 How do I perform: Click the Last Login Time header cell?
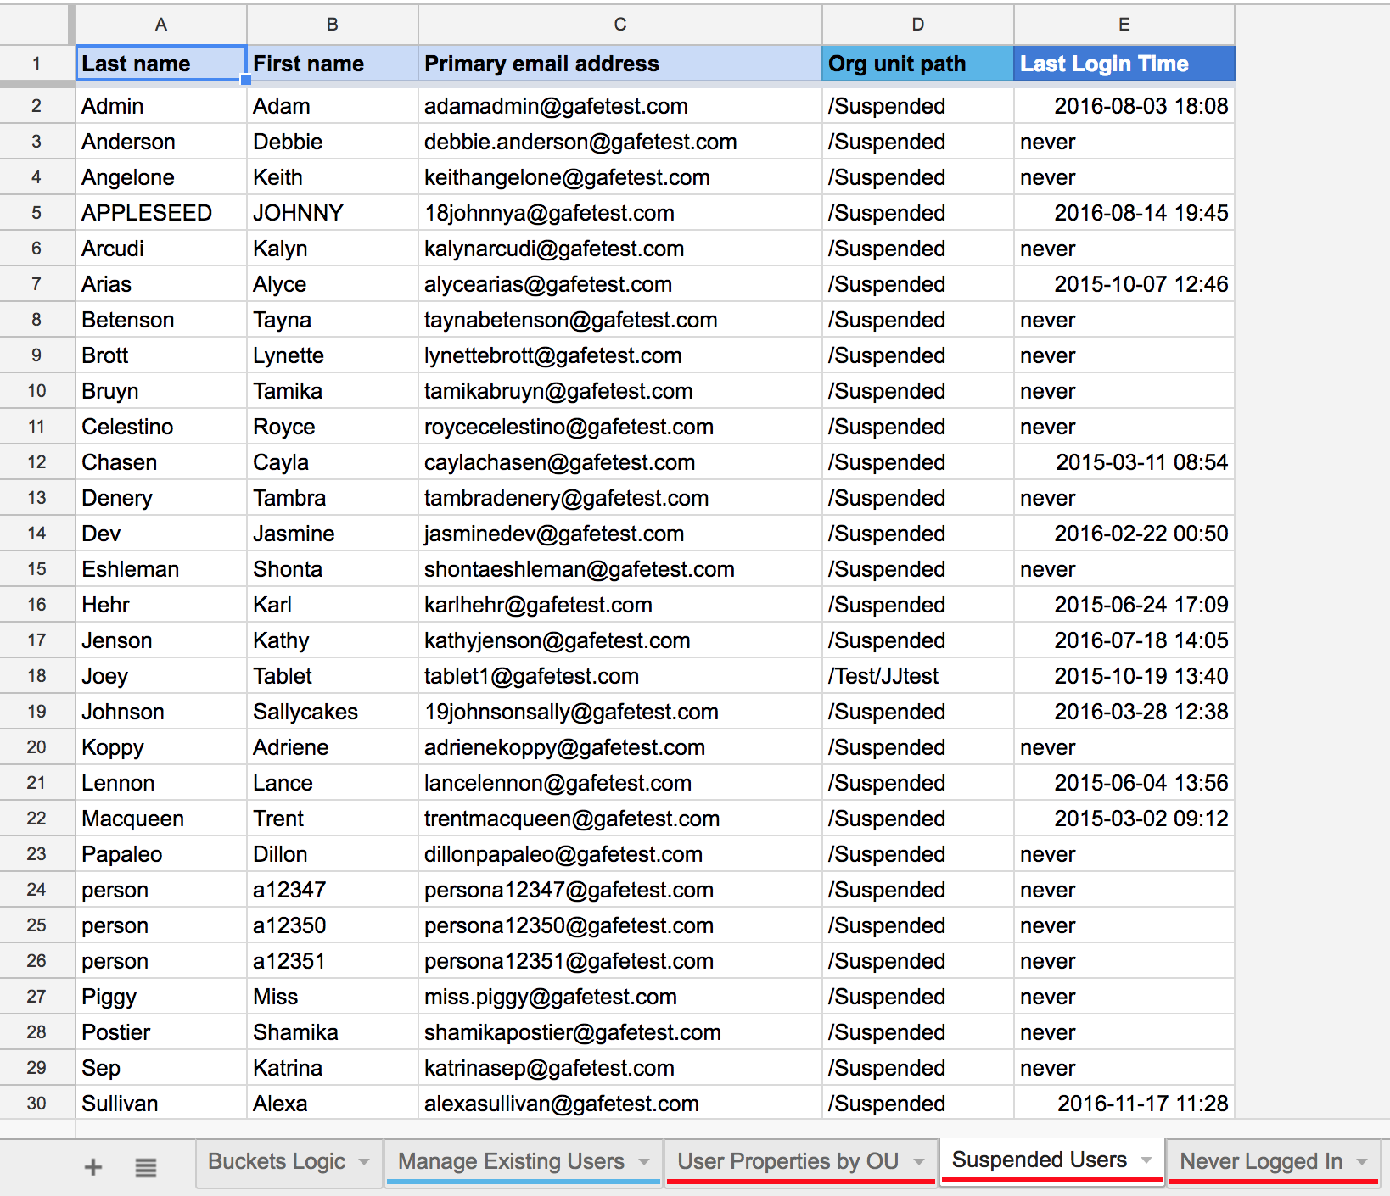[1124, 64]
